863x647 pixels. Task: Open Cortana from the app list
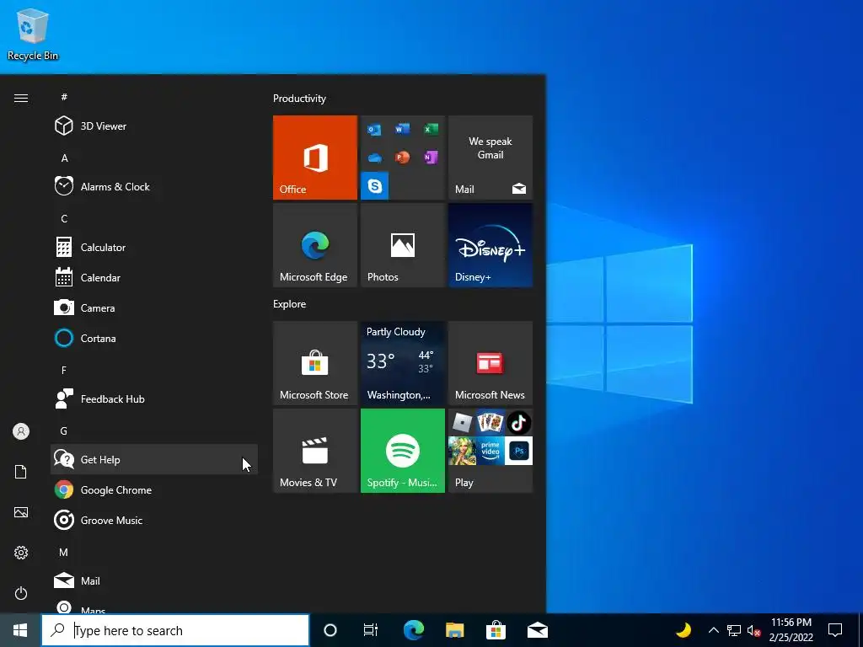point(154,338)
